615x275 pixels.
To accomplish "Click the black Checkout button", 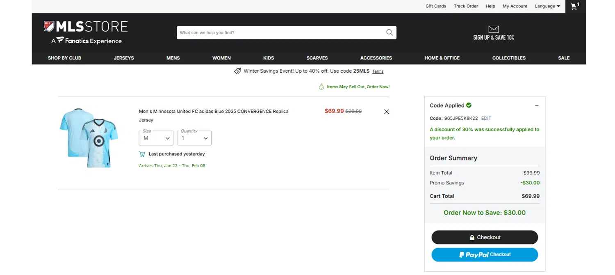I will click(x=485, y=237).
